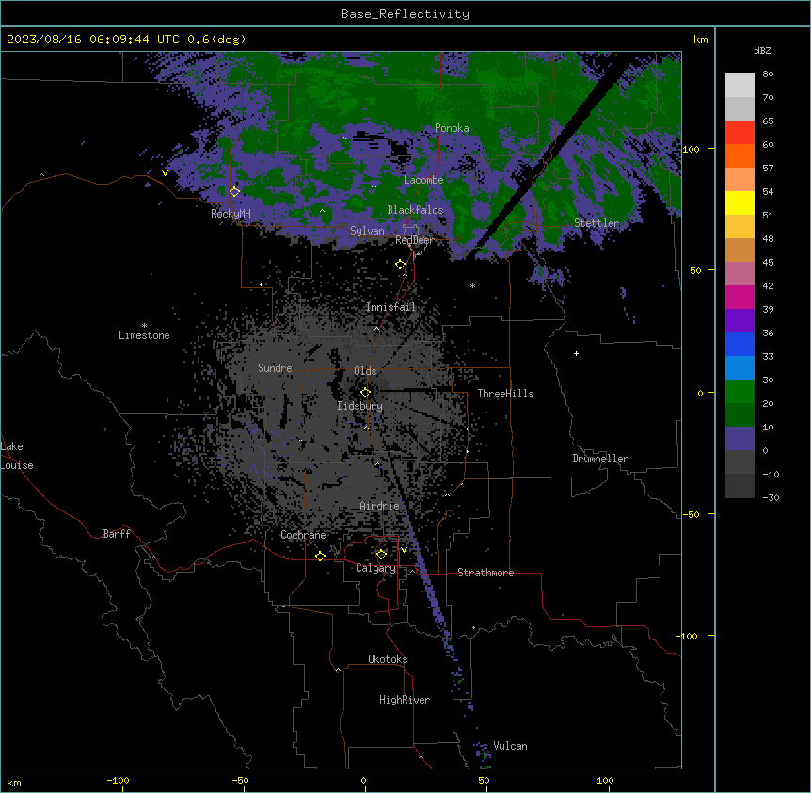Image resolution: width=811 pixels, height=793 pixels.
Task: Click the Okotoks label
Action: [388, 659]
